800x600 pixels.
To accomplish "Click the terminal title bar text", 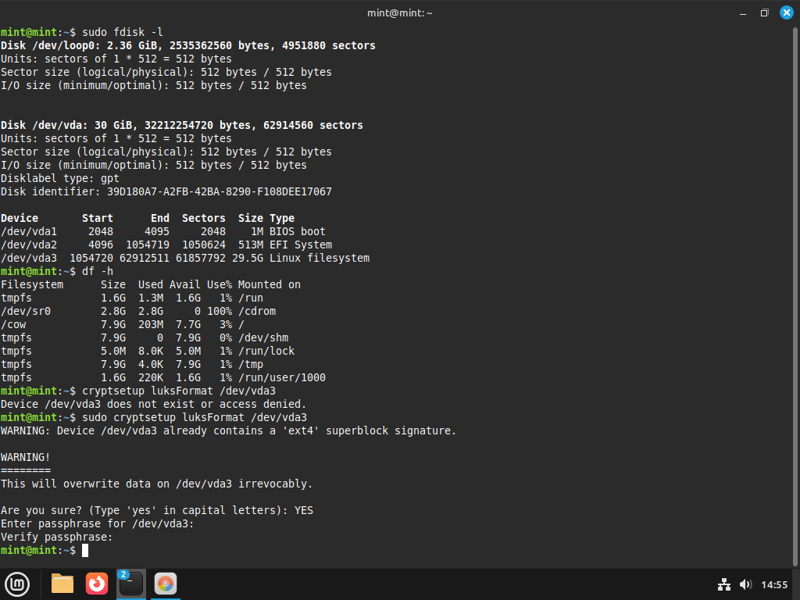I will pyautogui.click(x=399, y=12).
